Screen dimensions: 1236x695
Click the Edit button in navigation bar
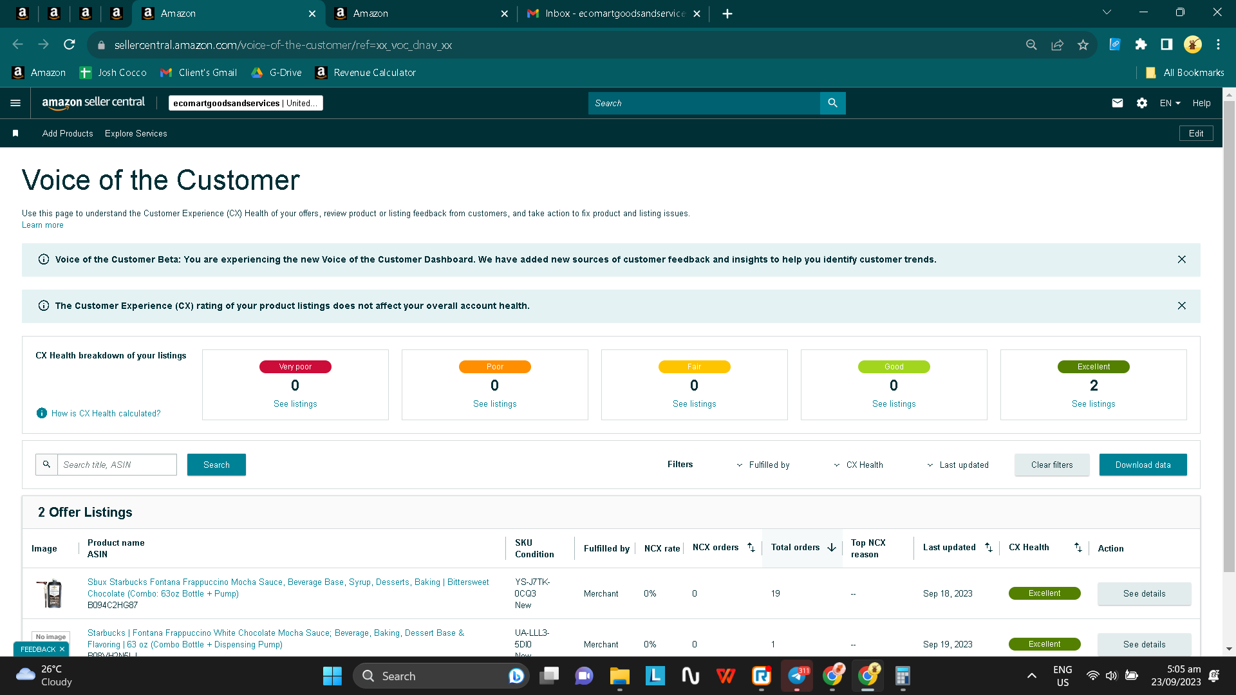1196,133
